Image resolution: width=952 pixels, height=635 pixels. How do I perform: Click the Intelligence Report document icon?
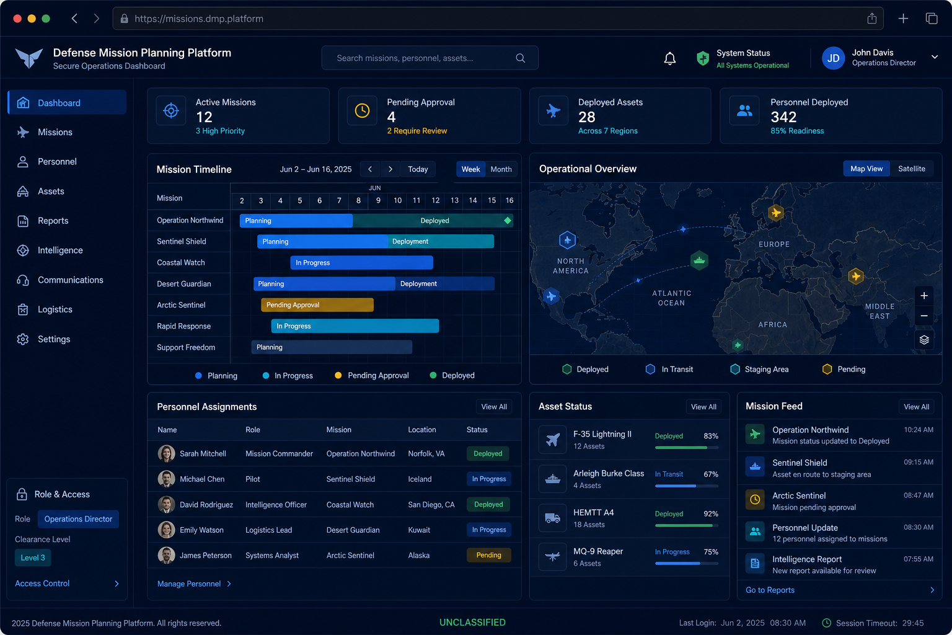pos(755,563)
